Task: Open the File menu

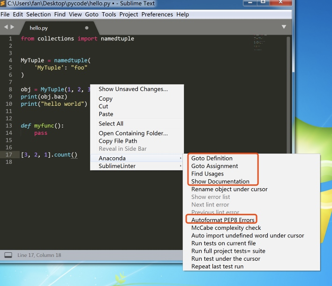Action: click(5, 15)
